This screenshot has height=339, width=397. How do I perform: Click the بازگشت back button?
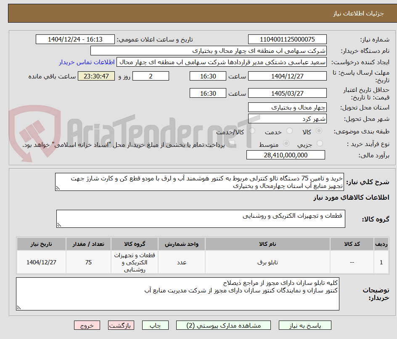point(121,325)
